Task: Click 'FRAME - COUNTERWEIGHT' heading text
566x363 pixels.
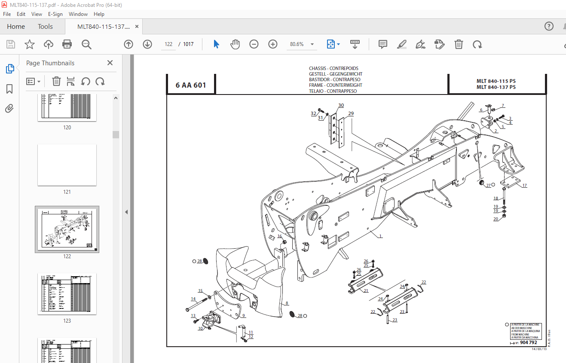Action: tap(335, 85)
